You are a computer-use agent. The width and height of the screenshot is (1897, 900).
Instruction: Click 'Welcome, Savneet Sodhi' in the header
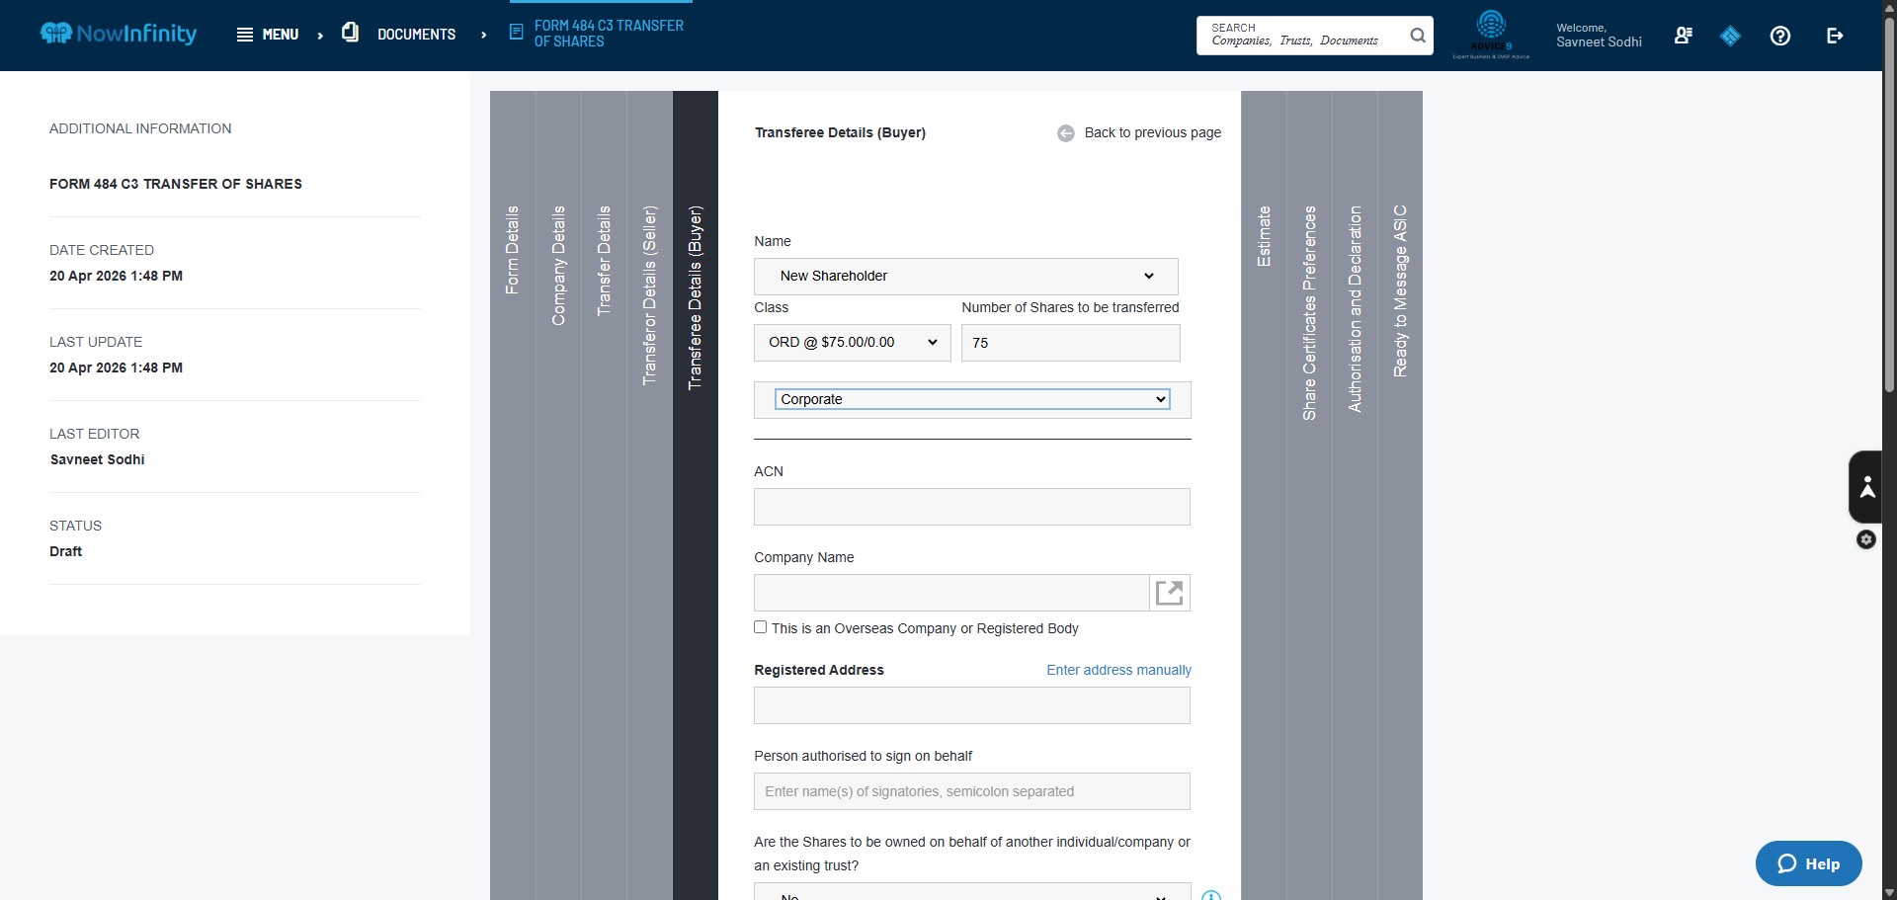point(1599,36)
